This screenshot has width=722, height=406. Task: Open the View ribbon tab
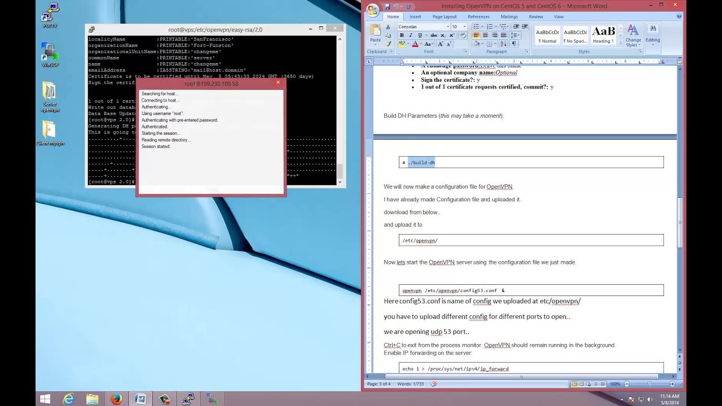click(558, 17)
